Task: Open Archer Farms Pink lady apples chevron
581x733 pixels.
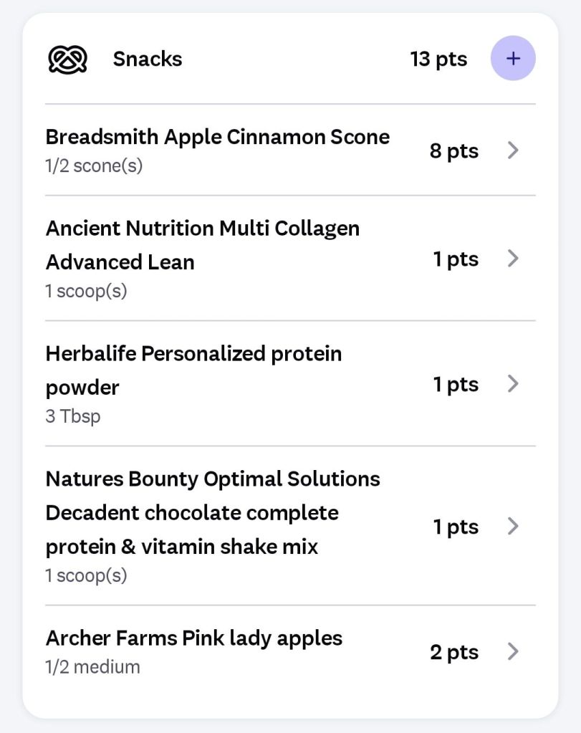Action: [x=512, y=652]
